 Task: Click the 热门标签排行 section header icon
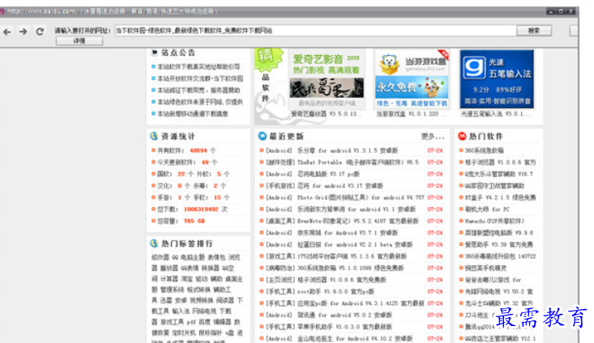152,243
